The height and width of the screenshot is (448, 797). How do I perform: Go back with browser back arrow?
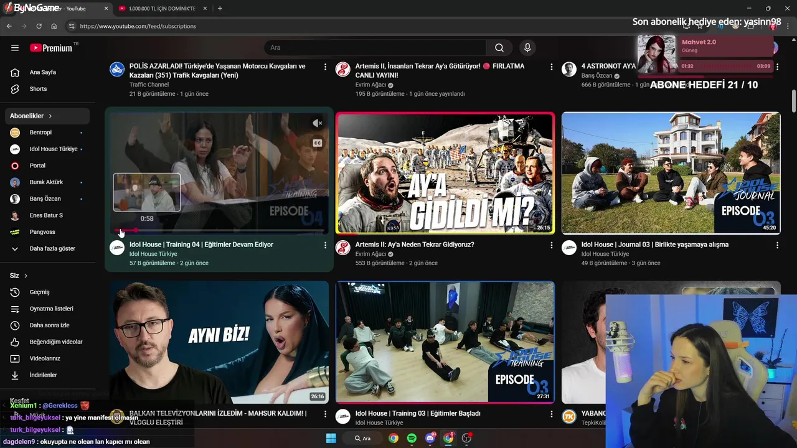[9, 26]
